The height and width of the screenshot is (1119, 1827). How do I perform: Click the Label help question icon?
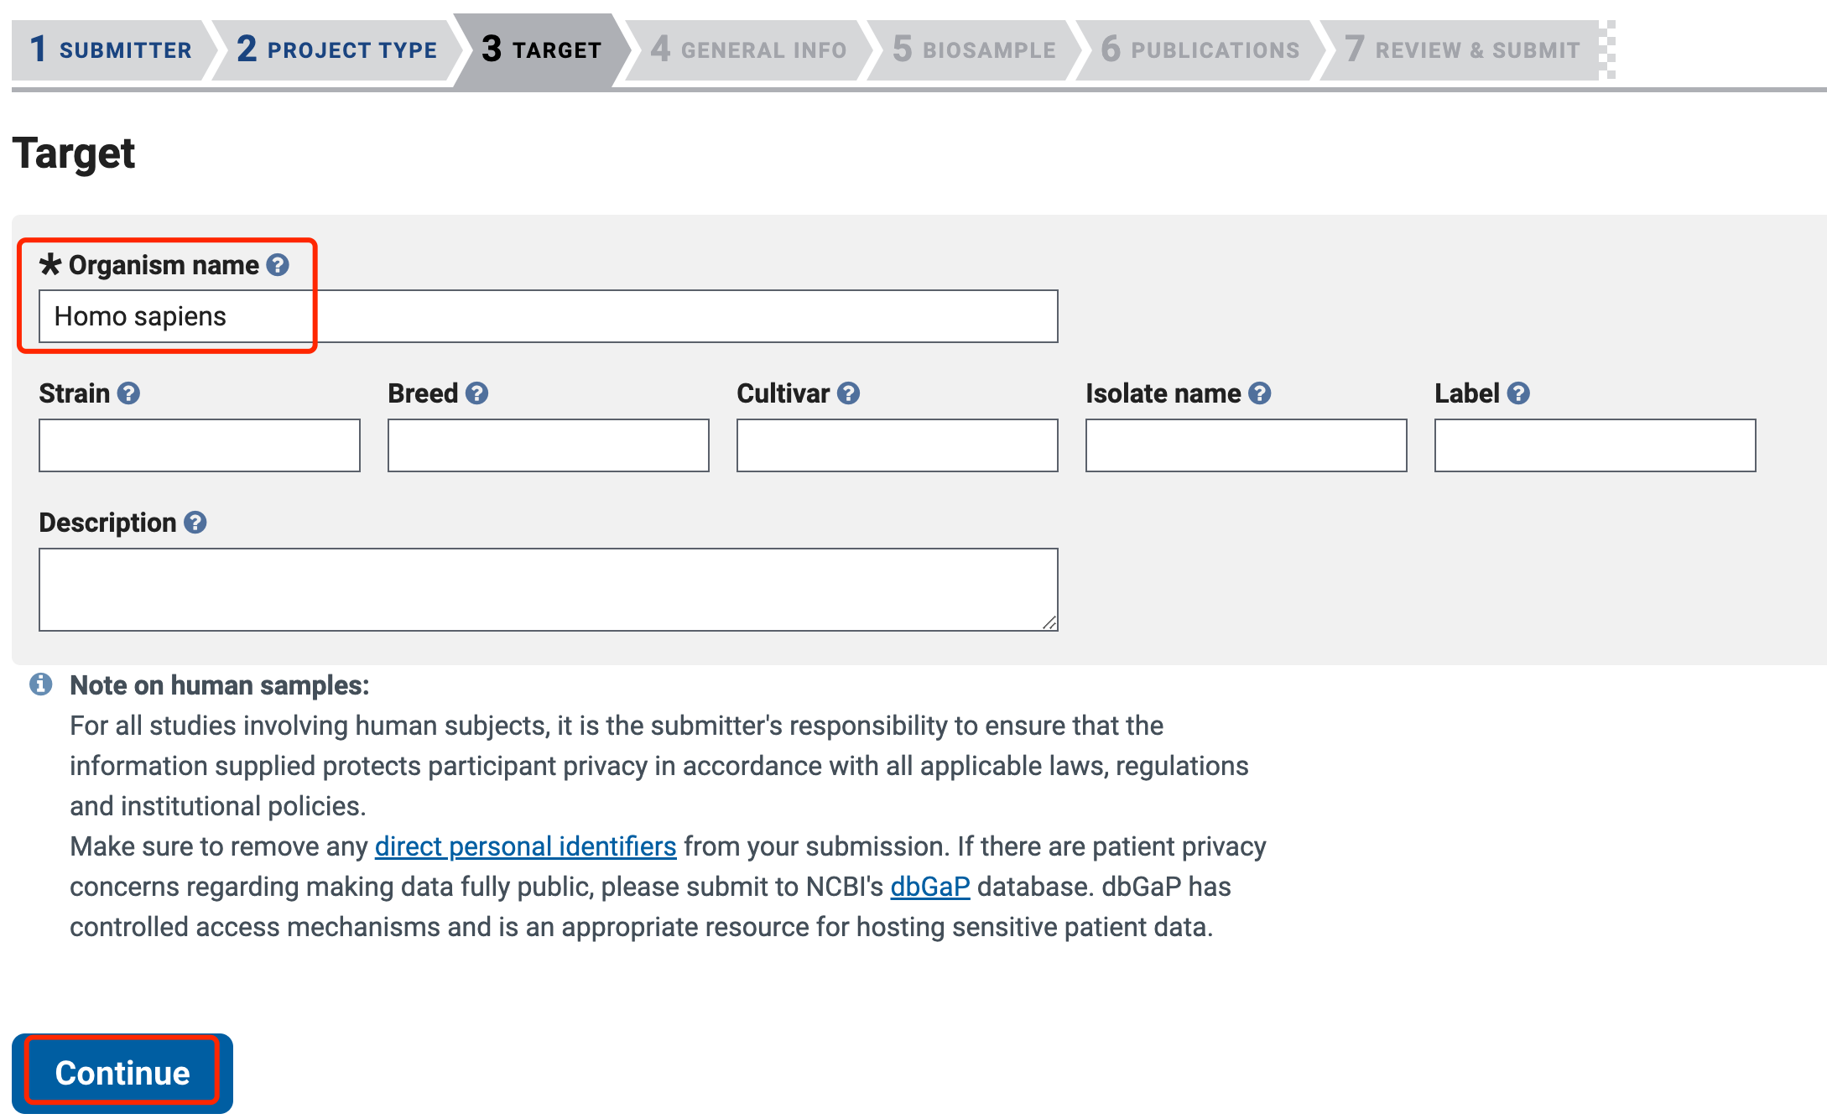click(1517, 393)
